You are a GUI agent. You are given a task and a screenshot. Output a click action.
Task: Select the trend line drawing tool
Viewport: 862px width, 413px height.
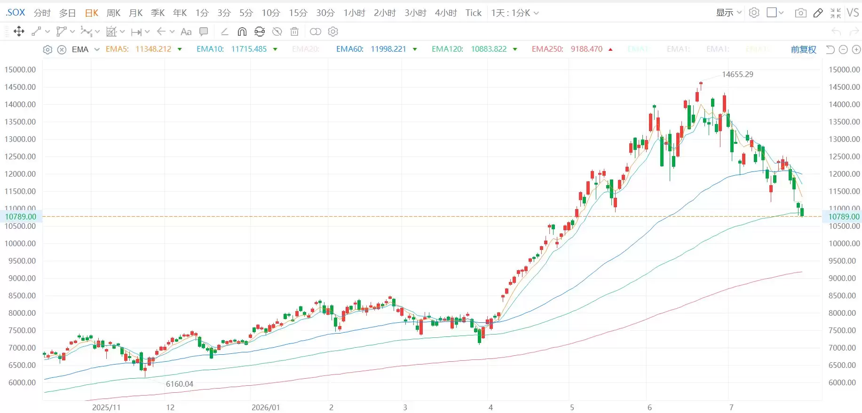click(36, 31)
